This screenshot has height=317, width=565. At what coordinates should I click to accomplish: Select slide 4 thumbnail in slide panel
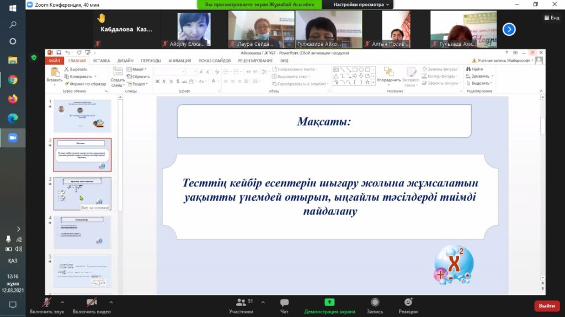82,232
